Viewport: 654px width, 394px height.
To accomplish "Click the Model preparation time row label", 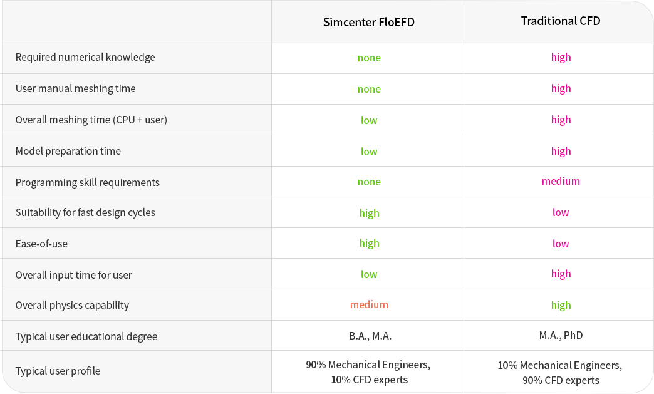I will coord(68,151).
